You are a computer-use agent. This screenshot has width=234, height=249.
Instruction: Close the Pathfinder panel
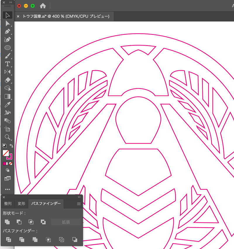pos(4,197)
